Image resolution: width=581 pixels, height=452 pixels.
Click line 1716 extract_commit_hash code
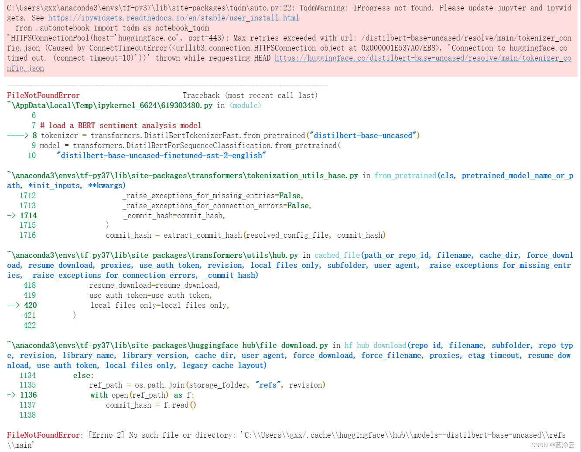point(246,235)
